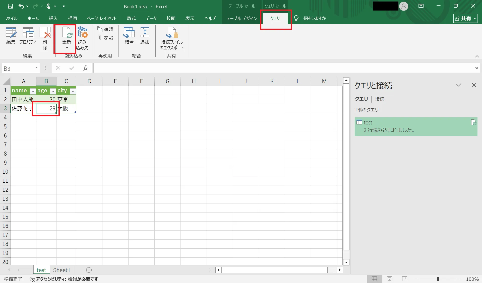482x283 pixels.
Task: Click the Append queries (追加) icon
Action: click(x=145, y=33)
